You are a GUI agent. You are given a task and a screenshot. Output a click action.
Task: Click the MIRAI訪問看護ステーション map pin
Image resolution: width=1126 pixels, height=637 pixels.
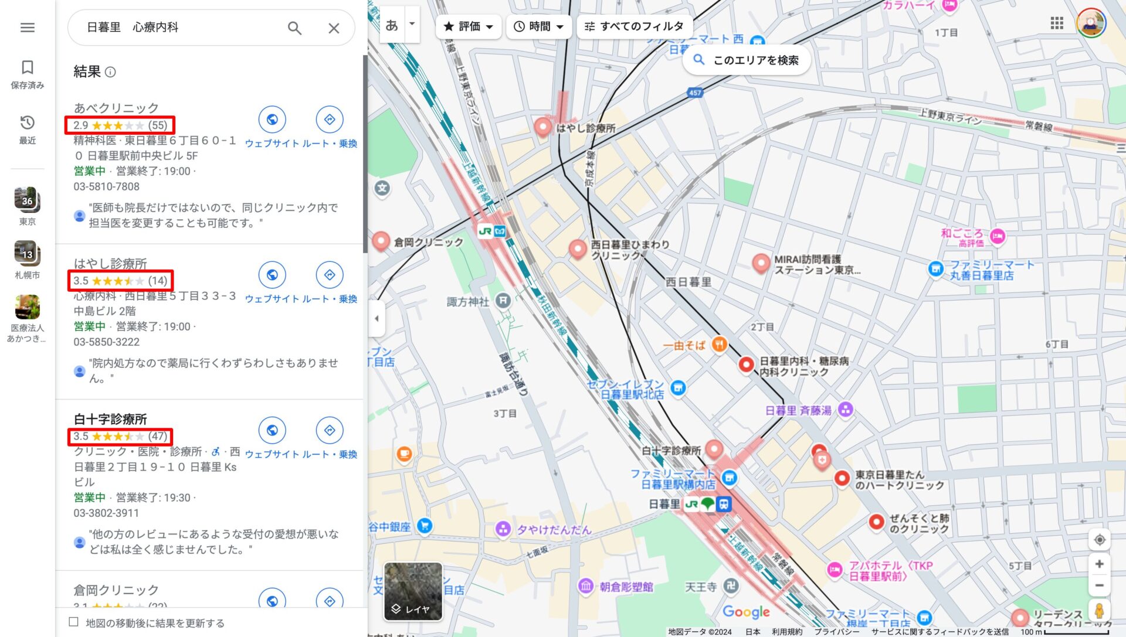[761, 263]
